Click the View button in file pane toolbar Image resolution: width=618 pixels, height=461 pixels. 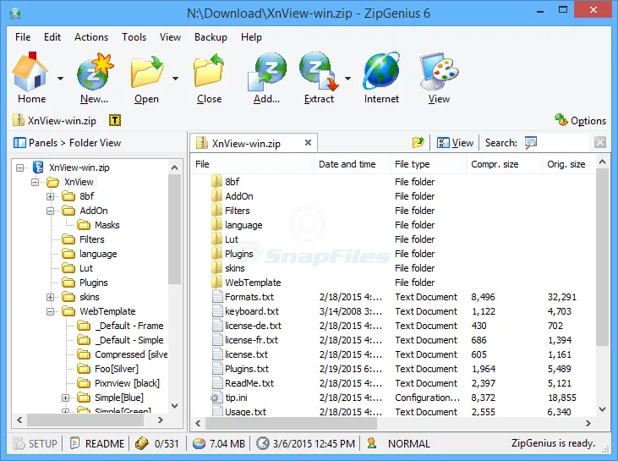(455, 143)
